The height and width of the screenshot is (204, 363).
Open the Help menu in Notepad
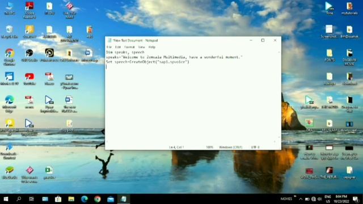[152, 47]
